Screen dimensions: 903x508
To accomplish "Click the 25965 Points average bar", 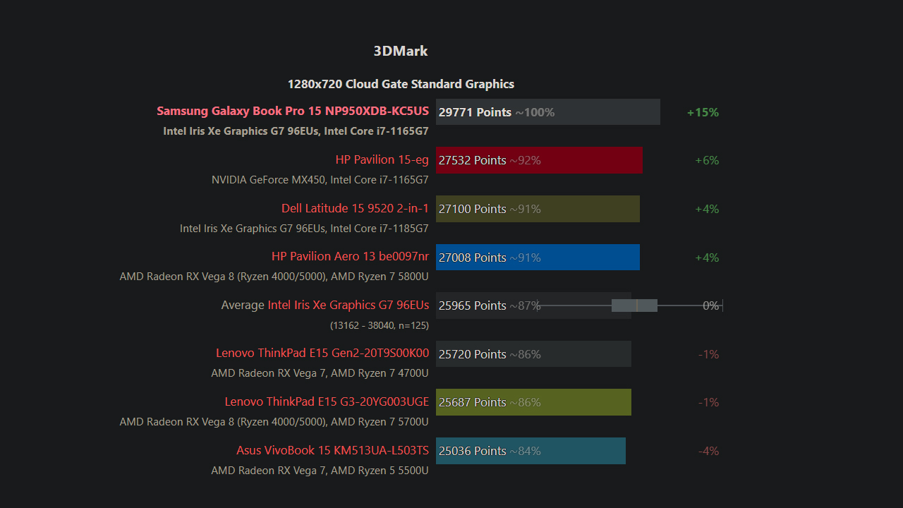I will pos(533,306).
